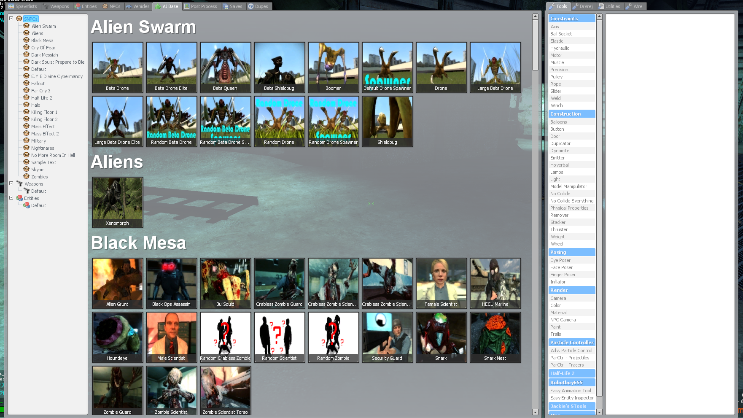The image size is (743, 418).
Task: Click the Boomer NPC icon
Action: (x=334, y=67)
